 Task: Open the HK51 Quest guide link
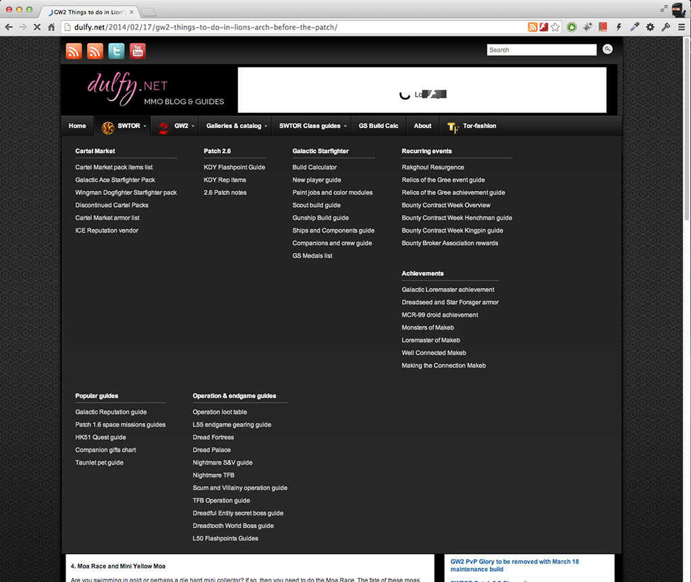[101, 438]
